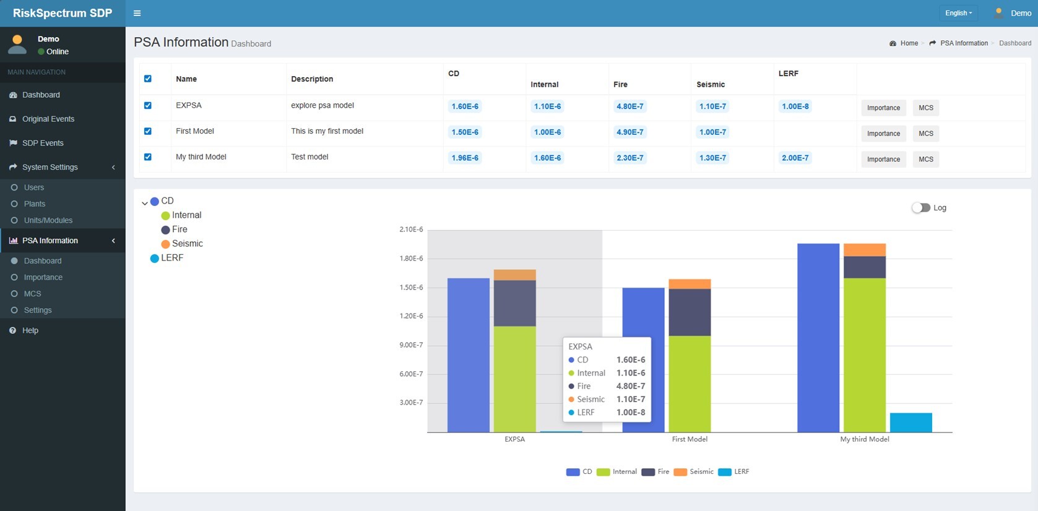Uncheck the EXPSA row checkbox

(148, 105)
